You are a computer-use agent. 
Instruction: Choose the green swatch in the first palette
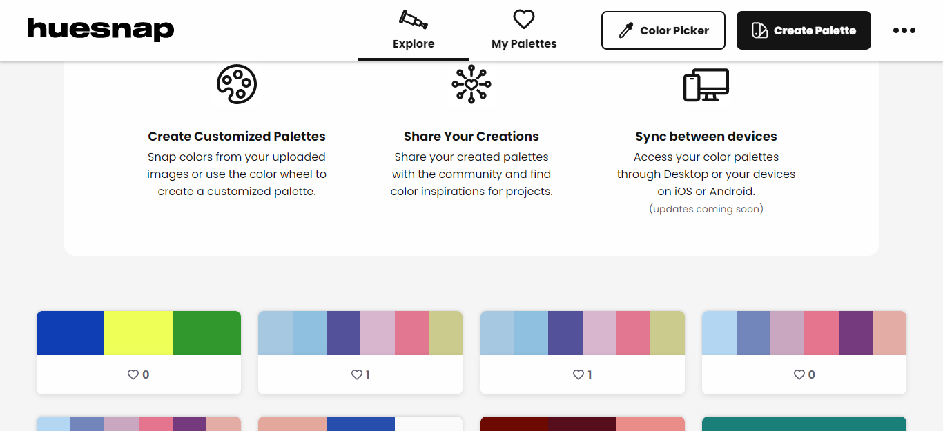[x=206, y=333]
